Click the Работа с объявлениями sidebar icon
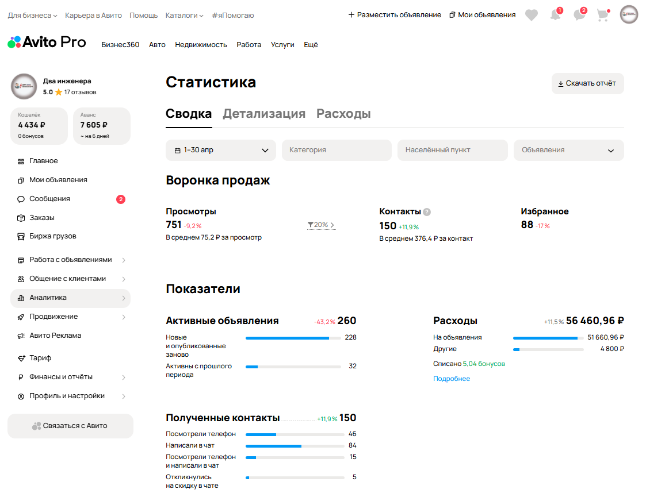 (x=21, y=260)
